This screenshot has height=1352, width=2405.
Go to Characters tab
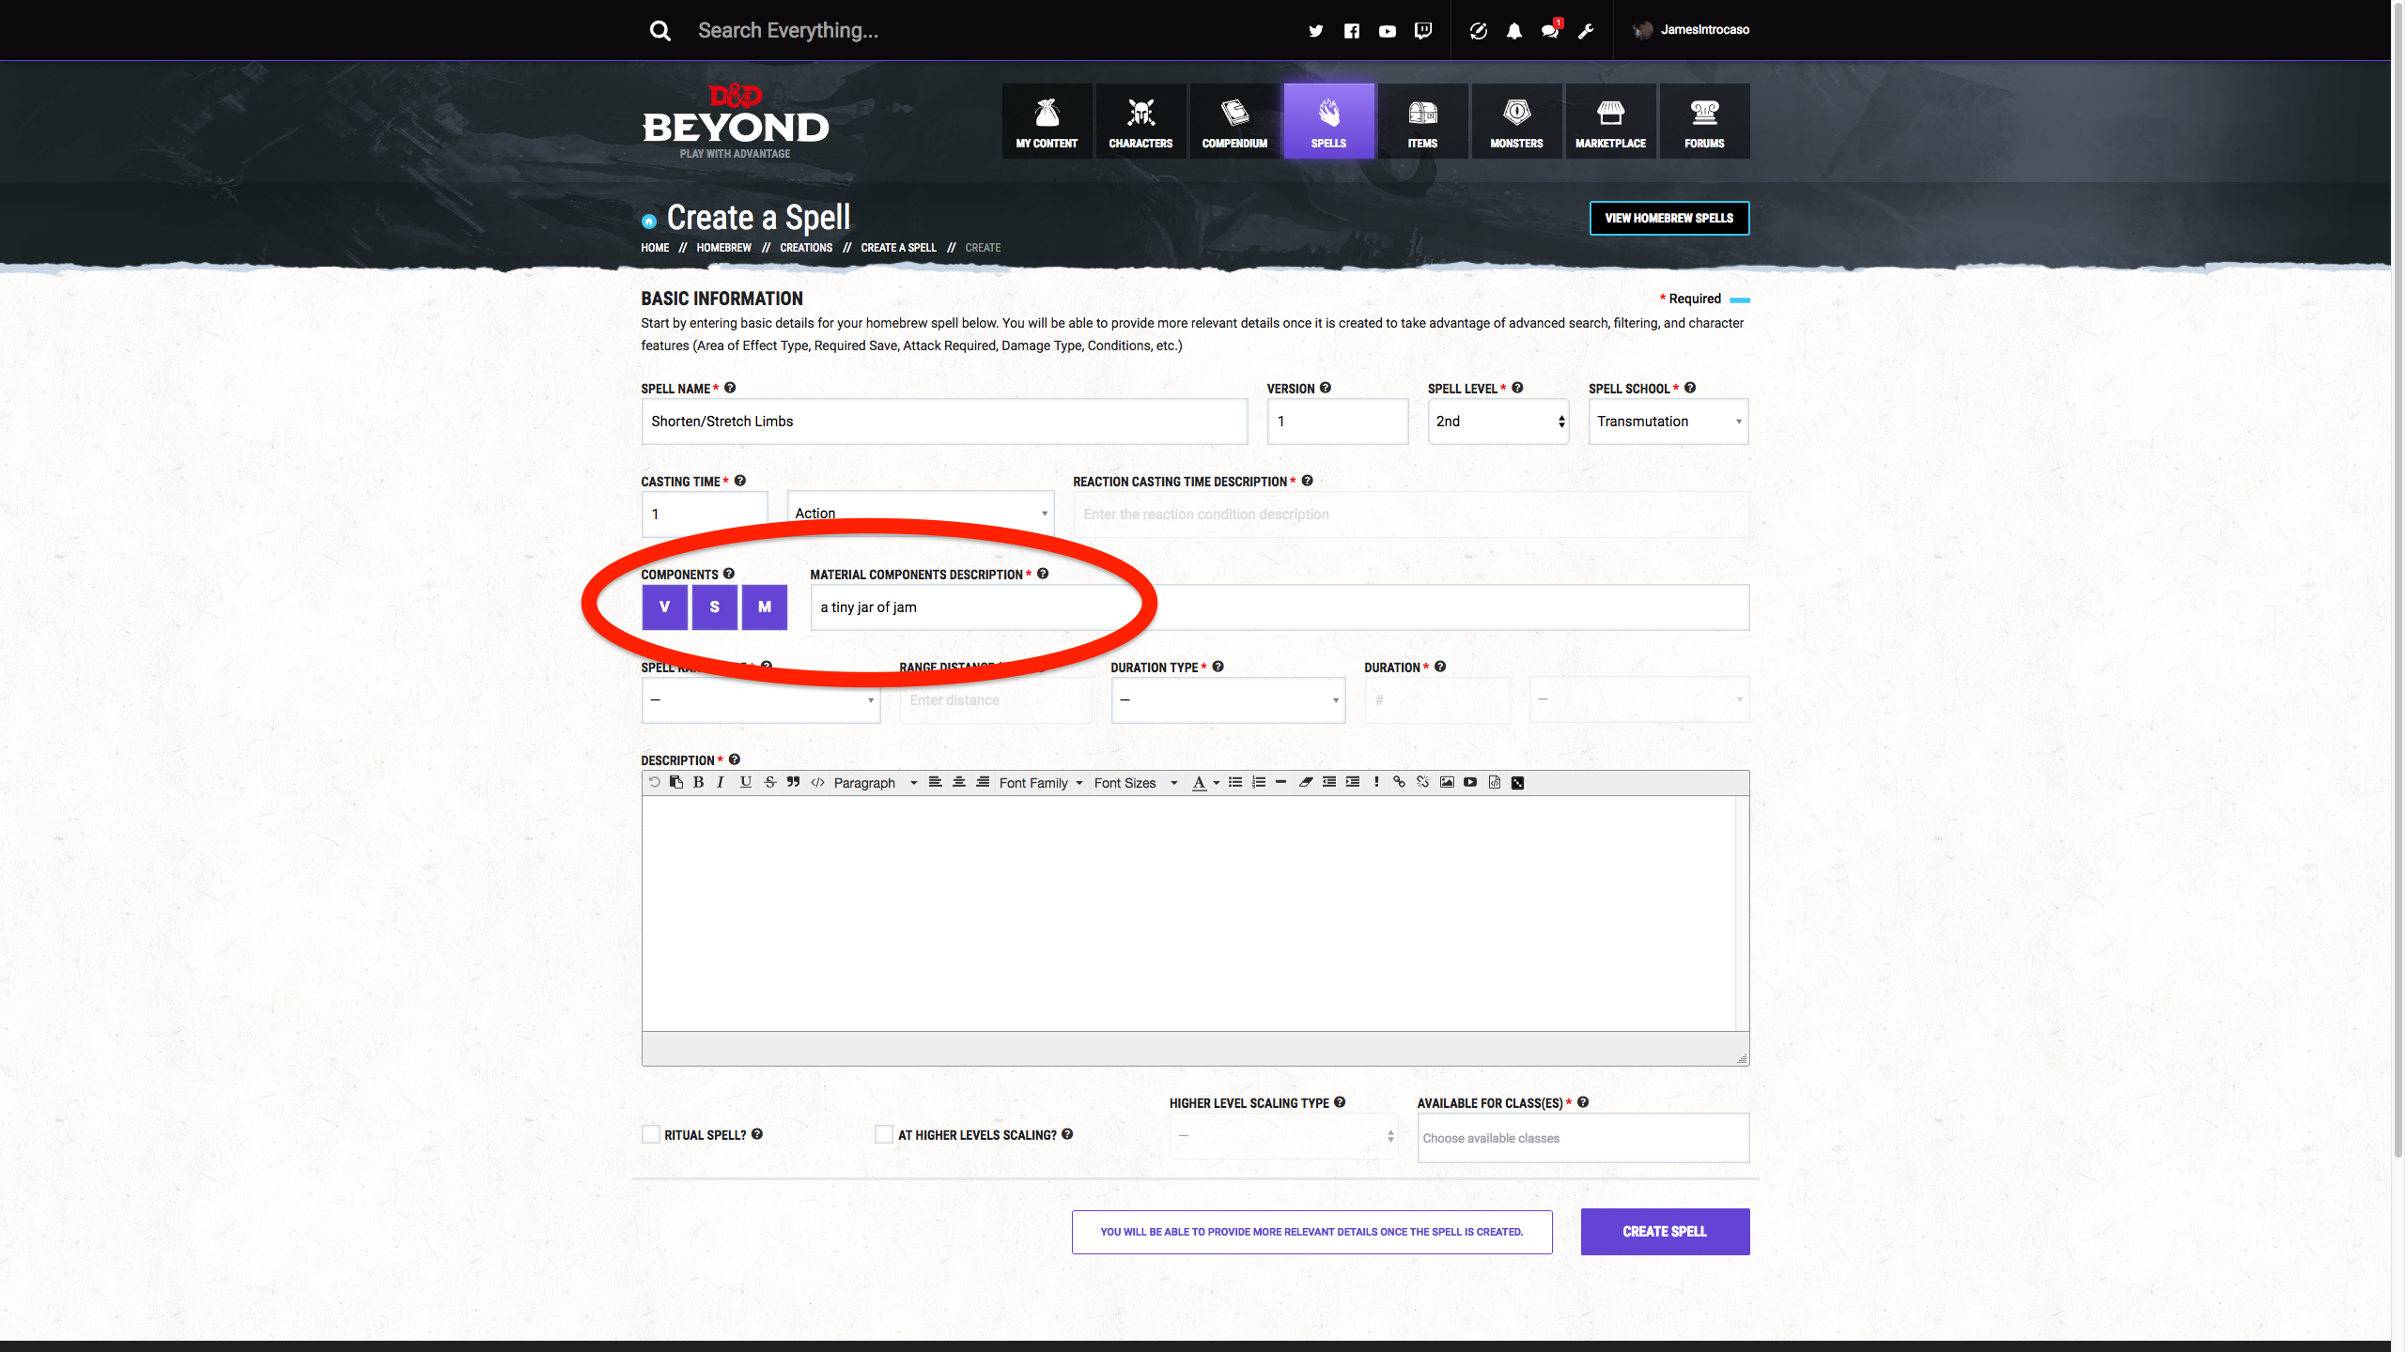(1140, 121)
